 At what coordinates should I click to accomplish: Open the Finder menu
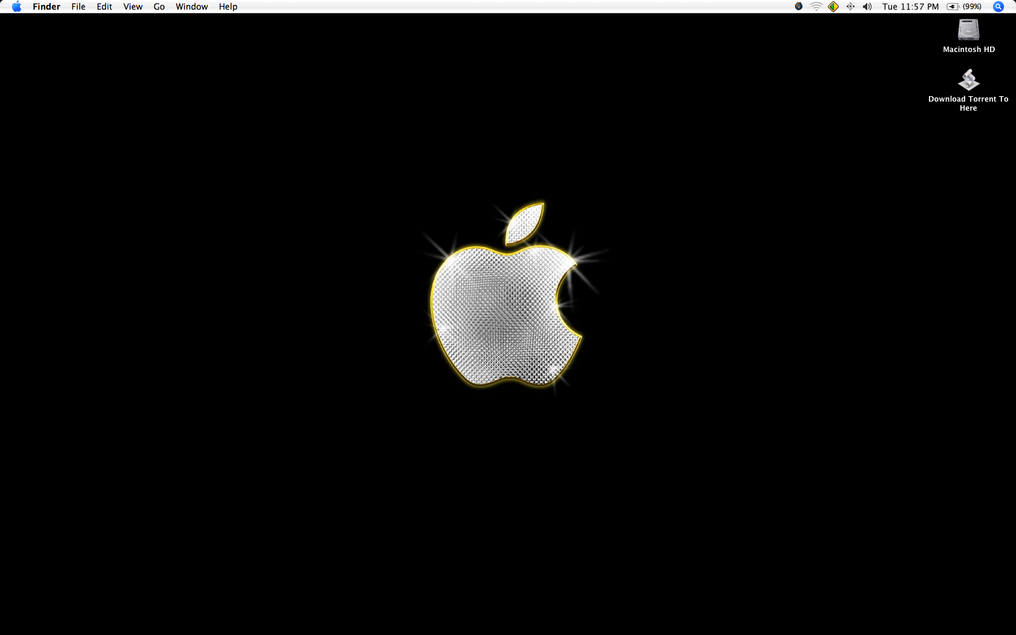click(x=46, y=6)
